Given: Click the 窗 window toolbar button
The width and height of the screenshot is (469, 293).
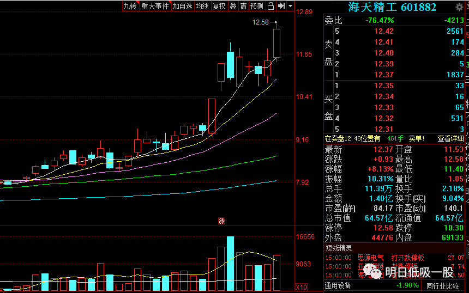Looking at the screenshot, I should [x=243, y=6].
